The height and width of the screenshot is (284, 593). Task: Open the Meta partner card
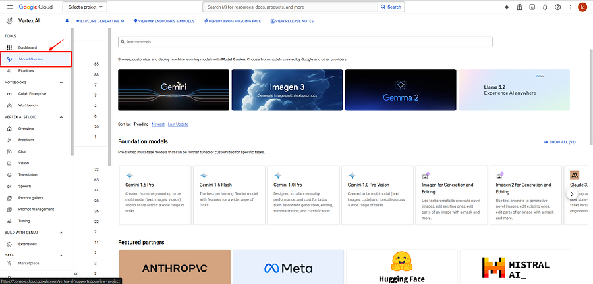click(288, 267)
